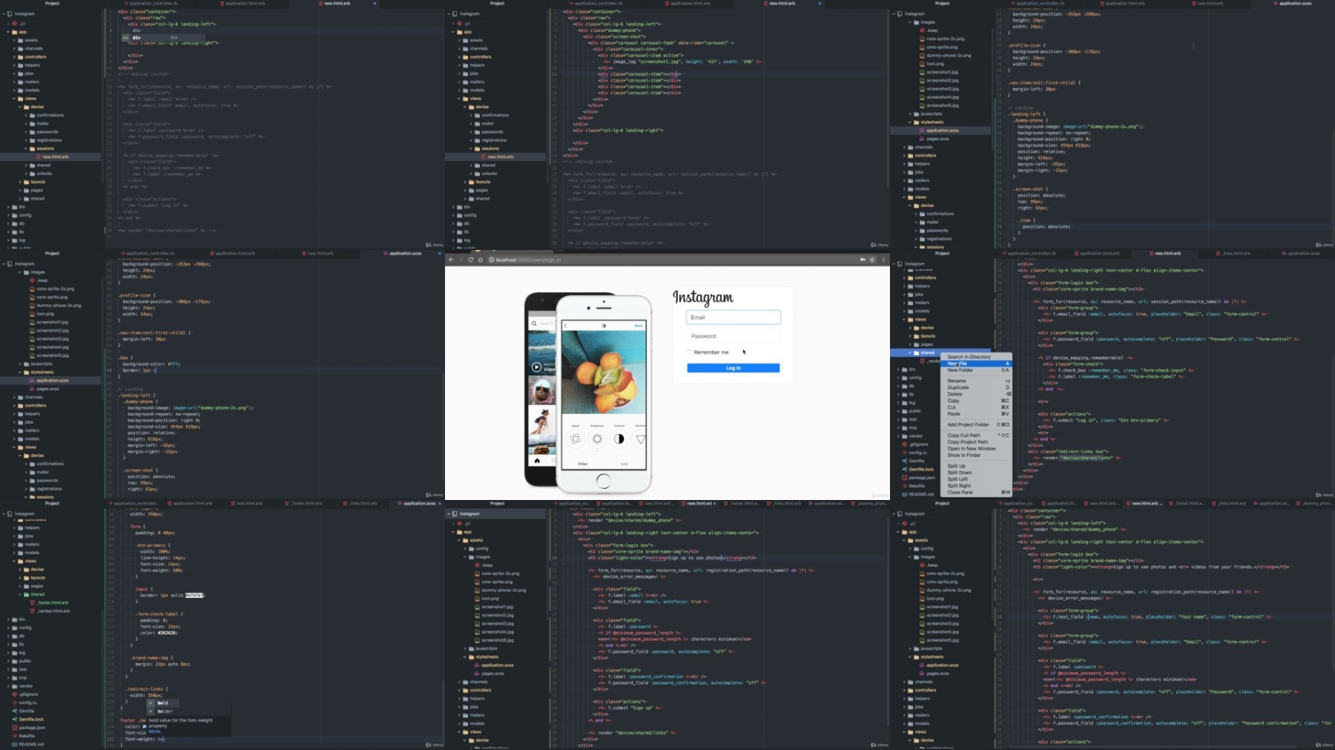Tick the Remember me checkbox
The width and height of the screenshot is (1335, 750).
689,352
